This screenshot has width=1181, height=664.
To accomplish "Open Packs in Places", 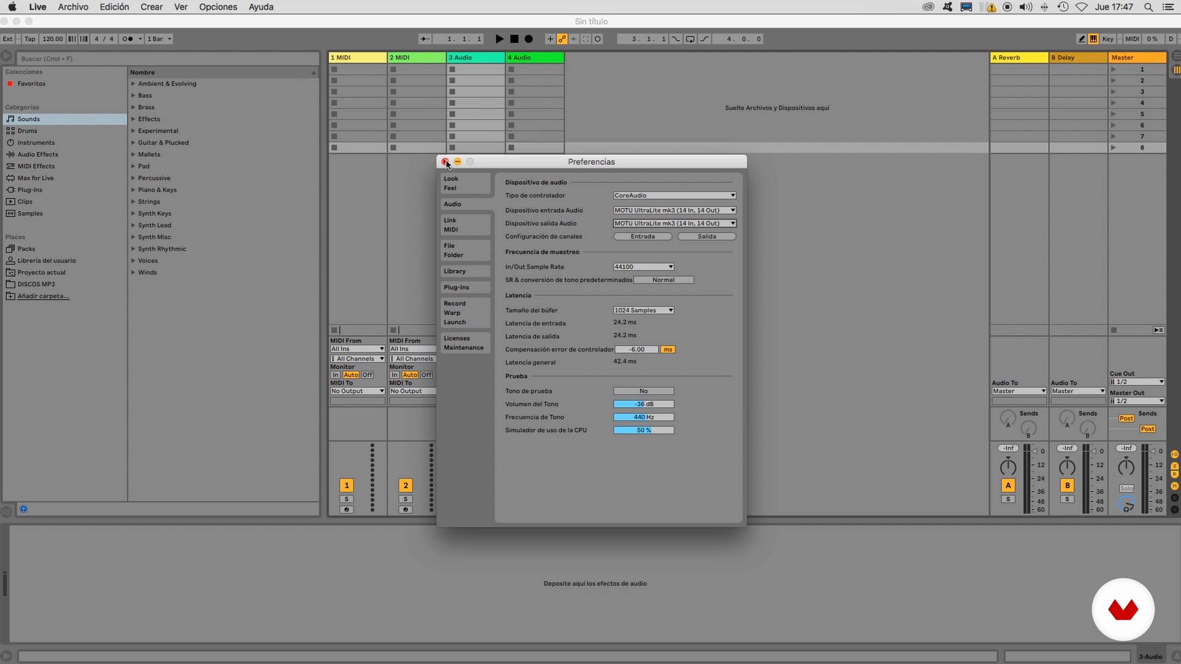I will pos(65,249).
